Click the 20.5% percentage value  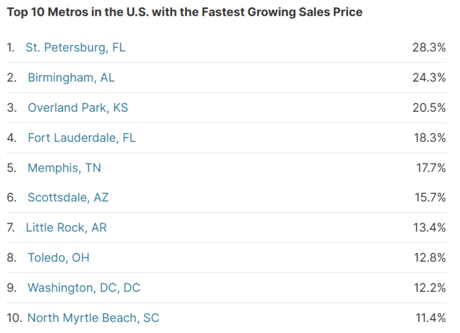[429, 108]
